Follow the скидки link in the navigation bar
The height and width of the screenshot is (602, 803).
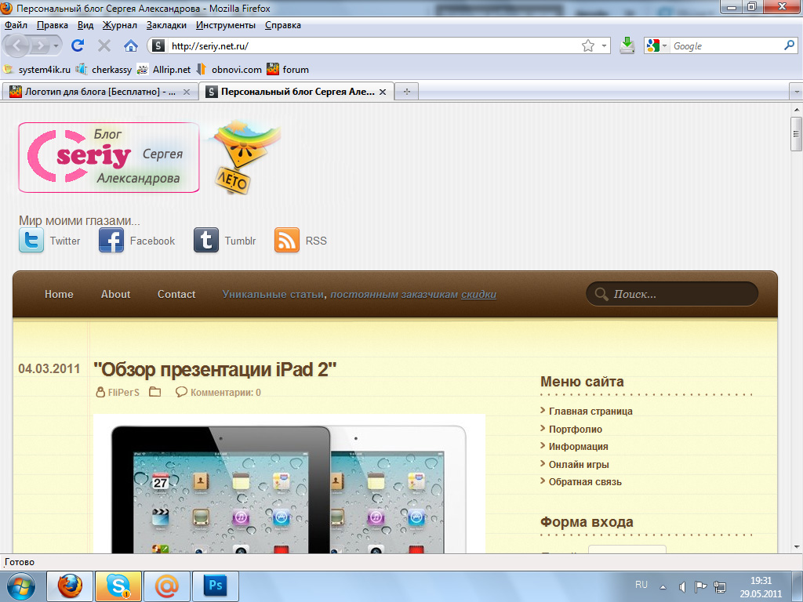point(479,295)
